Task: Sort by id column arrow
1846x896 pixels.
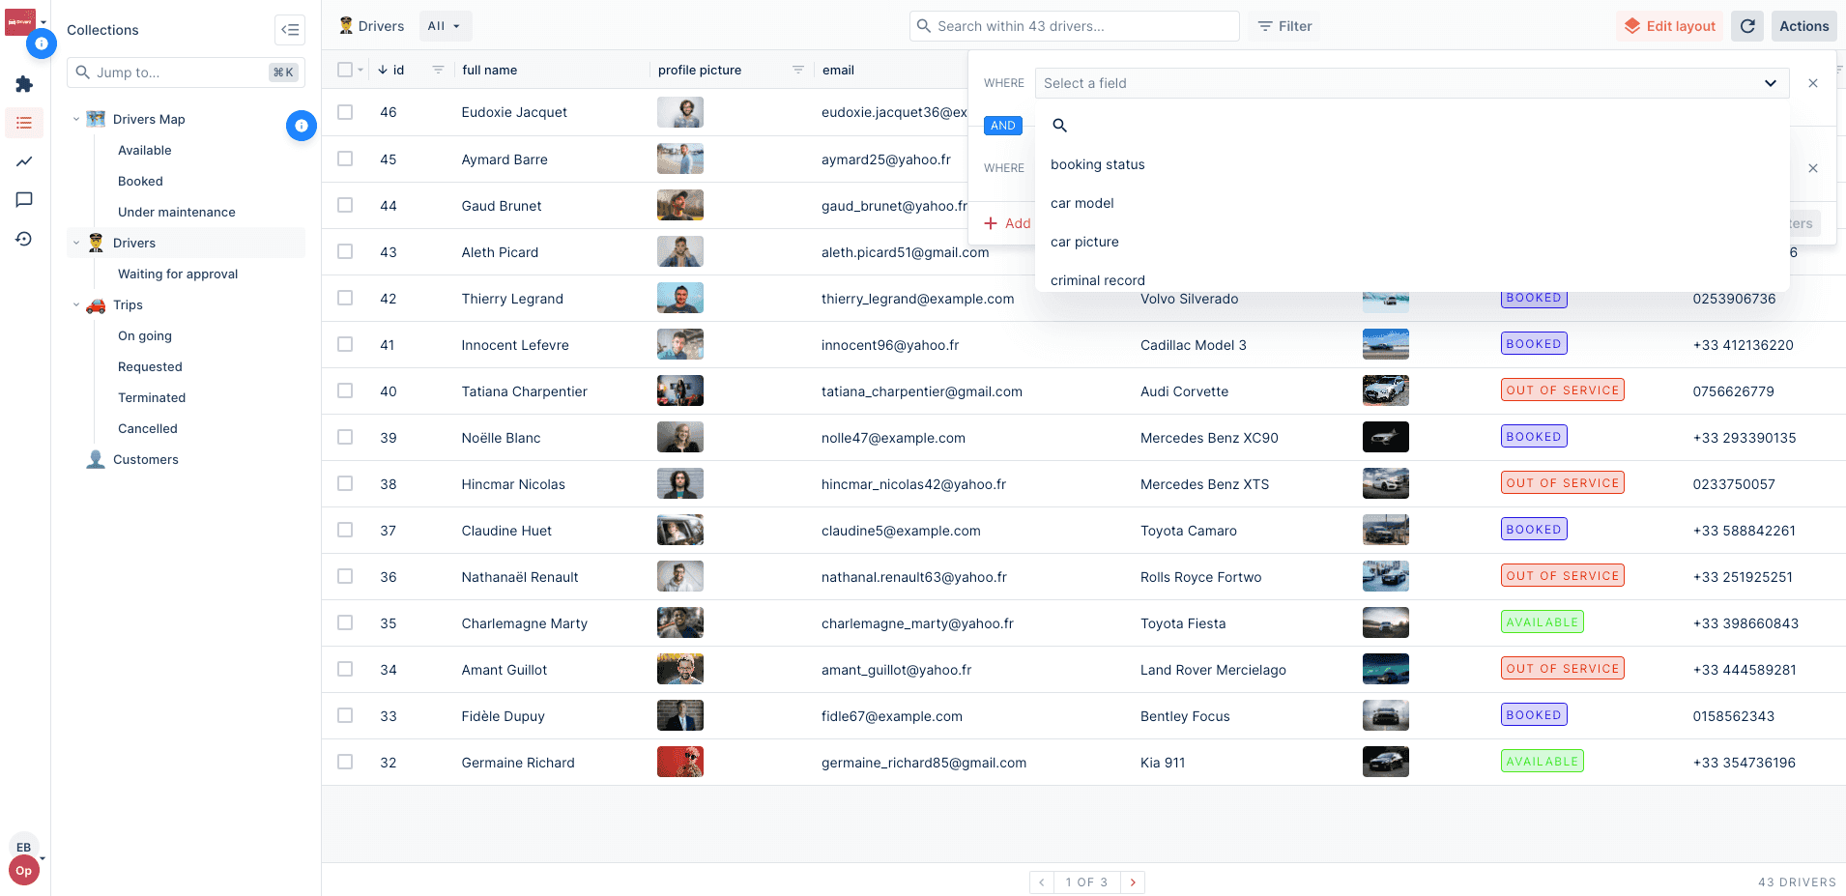Action: [383, 70]
